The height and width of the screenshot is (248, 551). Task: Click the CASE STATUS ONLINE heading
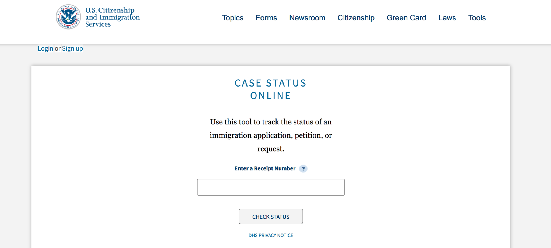coord(271,89)
